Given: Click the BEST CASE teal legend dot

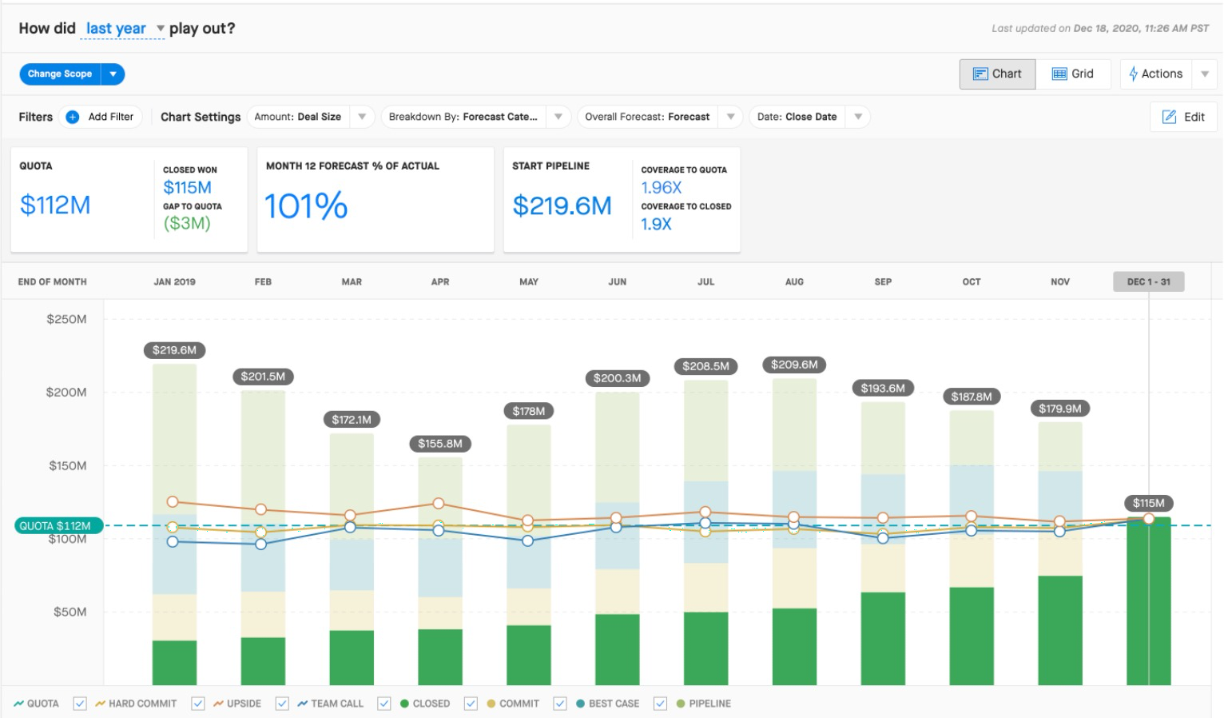Looking at the screenshot, I should (580, 704).
